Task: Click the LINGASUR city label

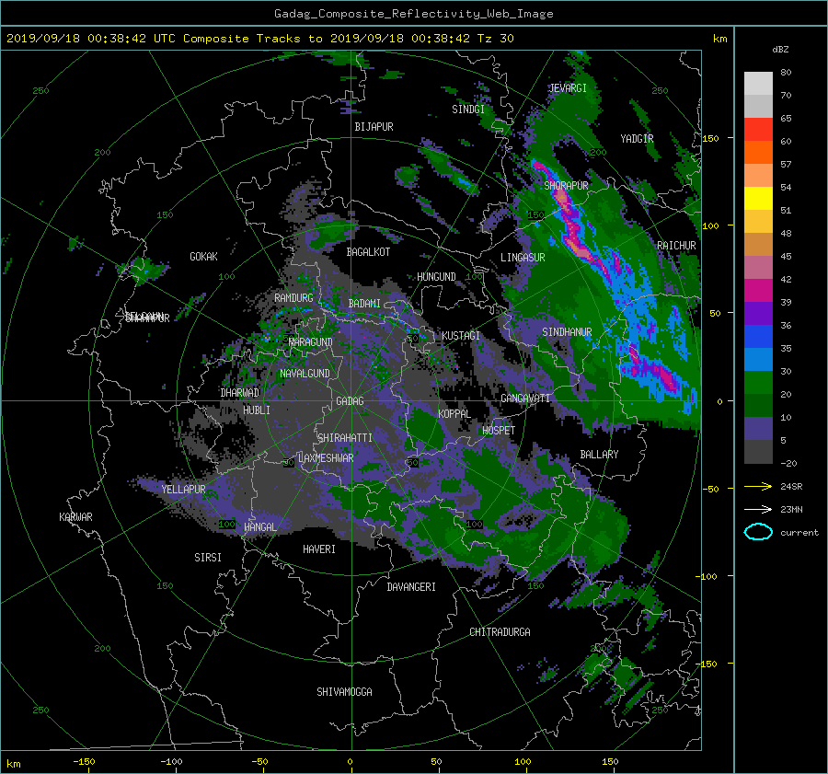Action: 523,258
